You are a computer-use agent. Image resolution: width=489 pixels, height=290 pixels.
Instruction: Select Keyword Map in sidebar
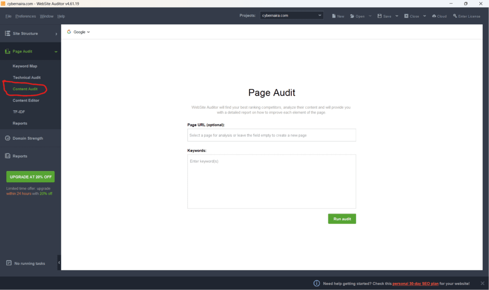tap(25, 66)
